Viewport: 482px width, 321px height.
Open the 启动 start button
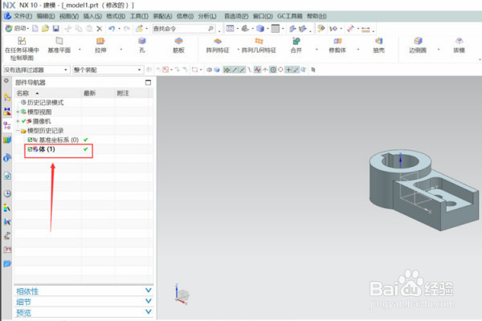(17, 29)
